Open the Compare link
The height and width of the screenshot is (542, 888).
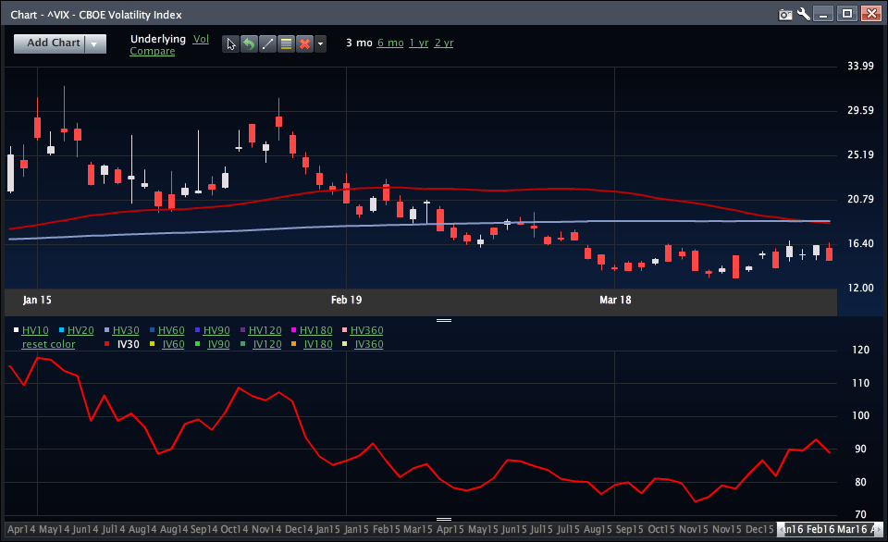[x=153, y=51]
